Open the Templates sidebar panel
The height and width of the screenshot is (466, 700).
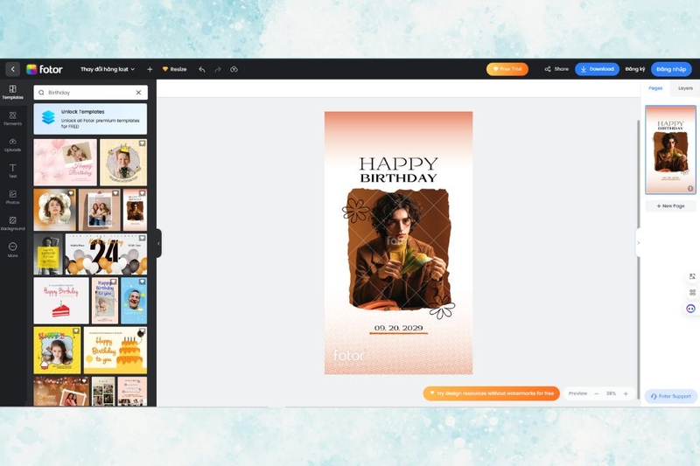pyautogui.click(x=12, y=93)
